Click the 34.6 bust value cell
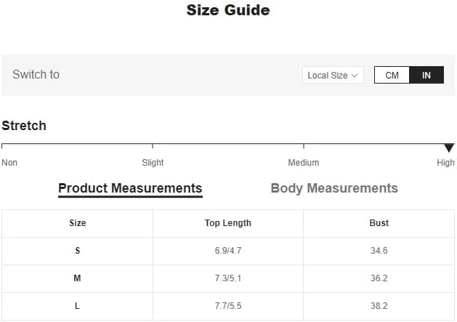Viewport: 457px width, 322px height. [x=379, y=251]
